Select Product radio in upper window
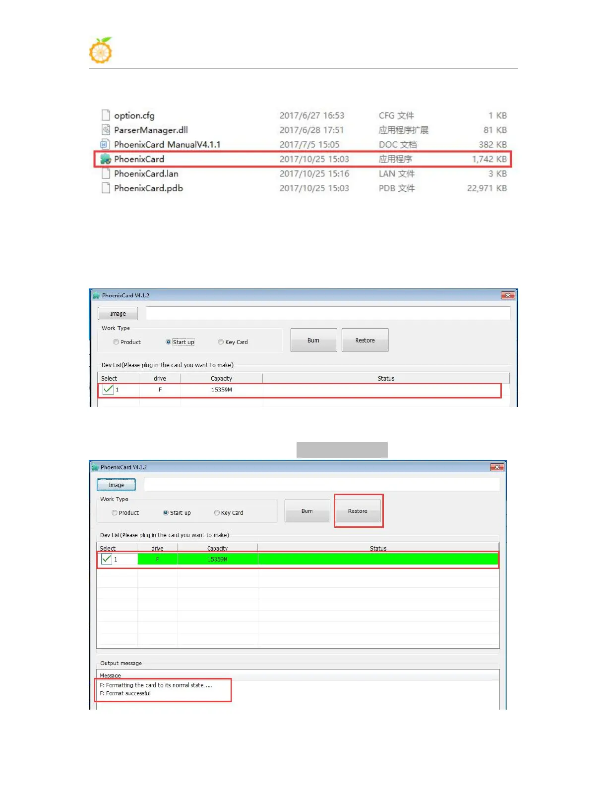The image size is (607, 785). [x=116, y=342]
